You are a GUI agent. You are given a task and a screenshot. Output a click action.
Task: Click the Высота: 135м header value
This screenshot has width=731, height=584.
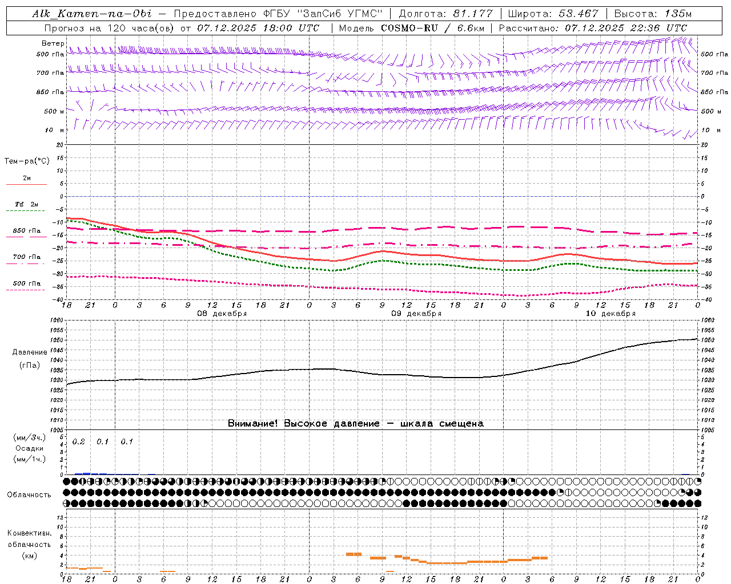pyautogui.click(x=652, y=14)
